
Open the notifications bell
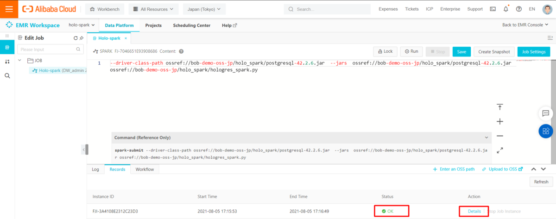click(505, 9)
